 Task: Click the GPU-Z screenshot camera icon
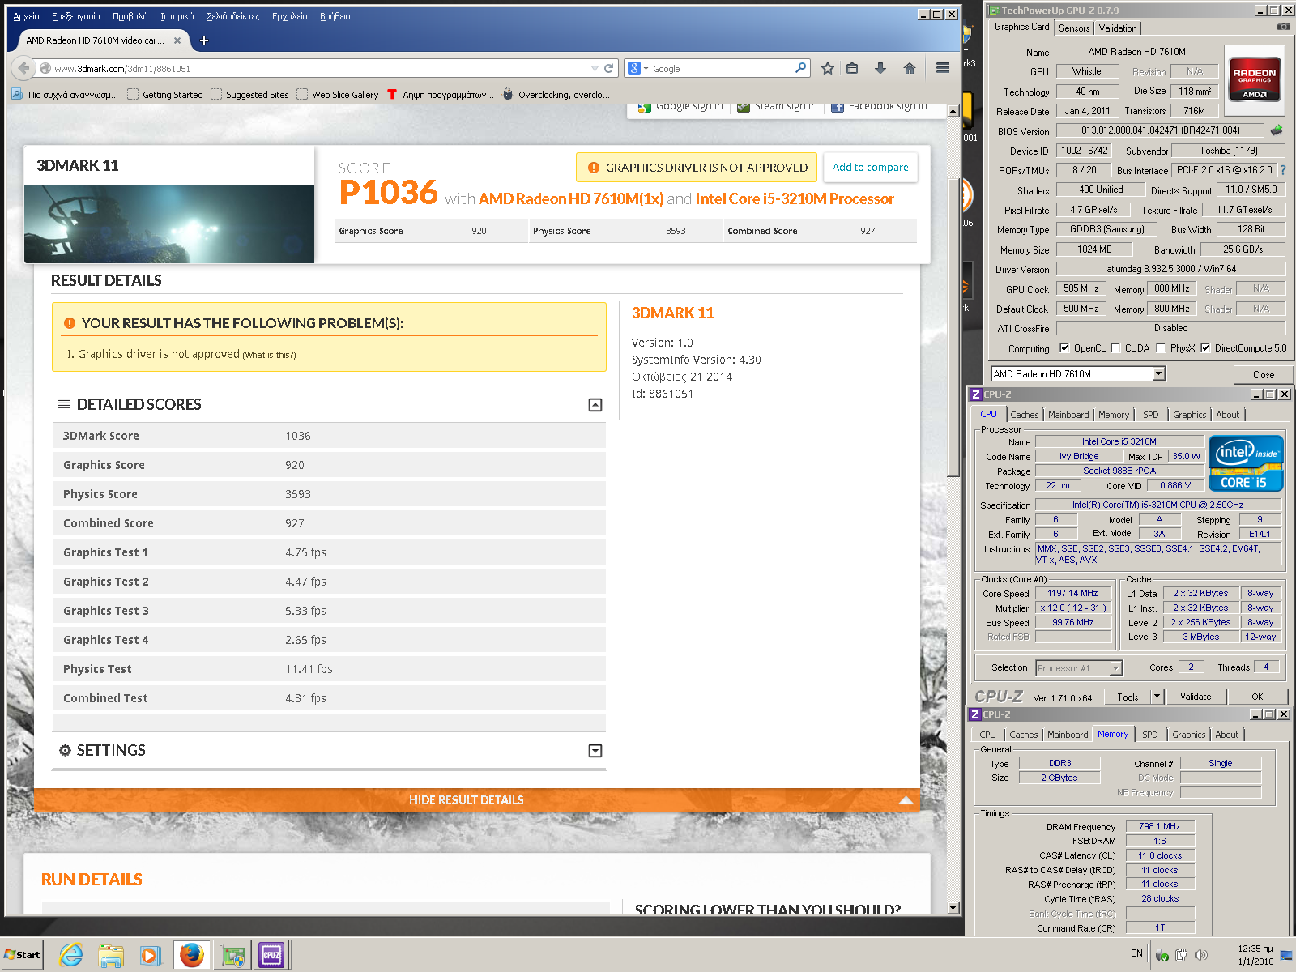(1283, 27)
